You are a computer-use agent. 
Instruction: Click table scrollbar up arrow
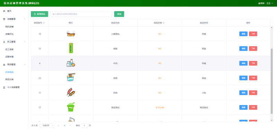[x=271, y=28]
